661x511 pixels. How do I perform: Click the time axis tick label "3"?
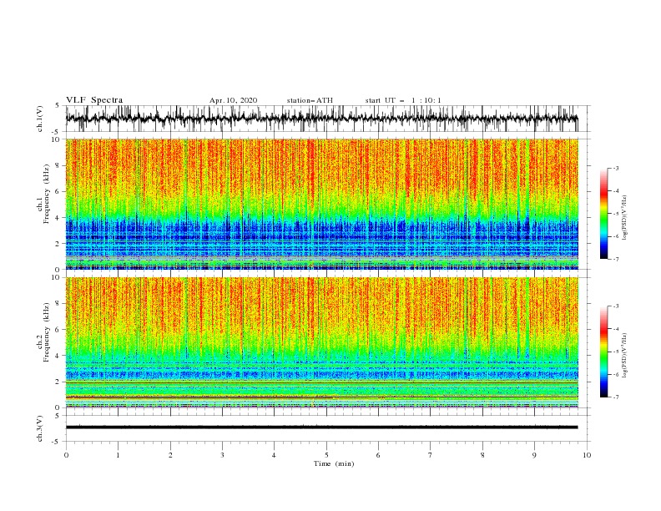coord(222,455)
